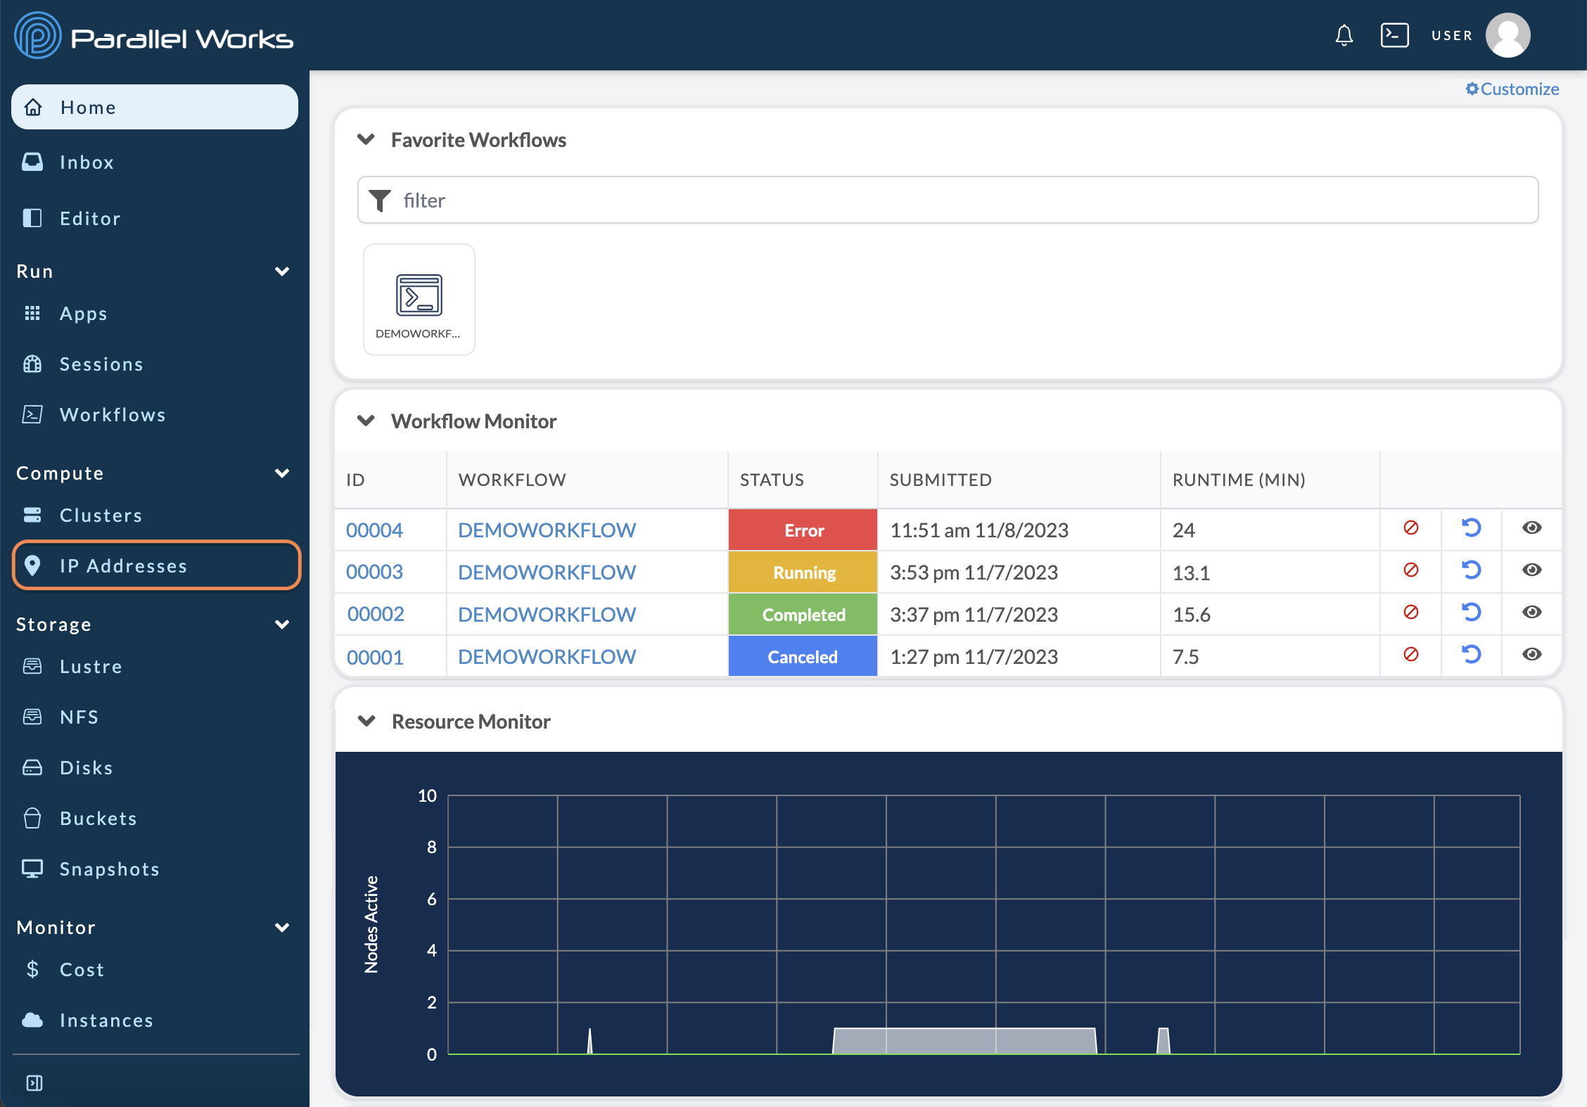
Task: Click the filter input field
Action: point(948,200)
